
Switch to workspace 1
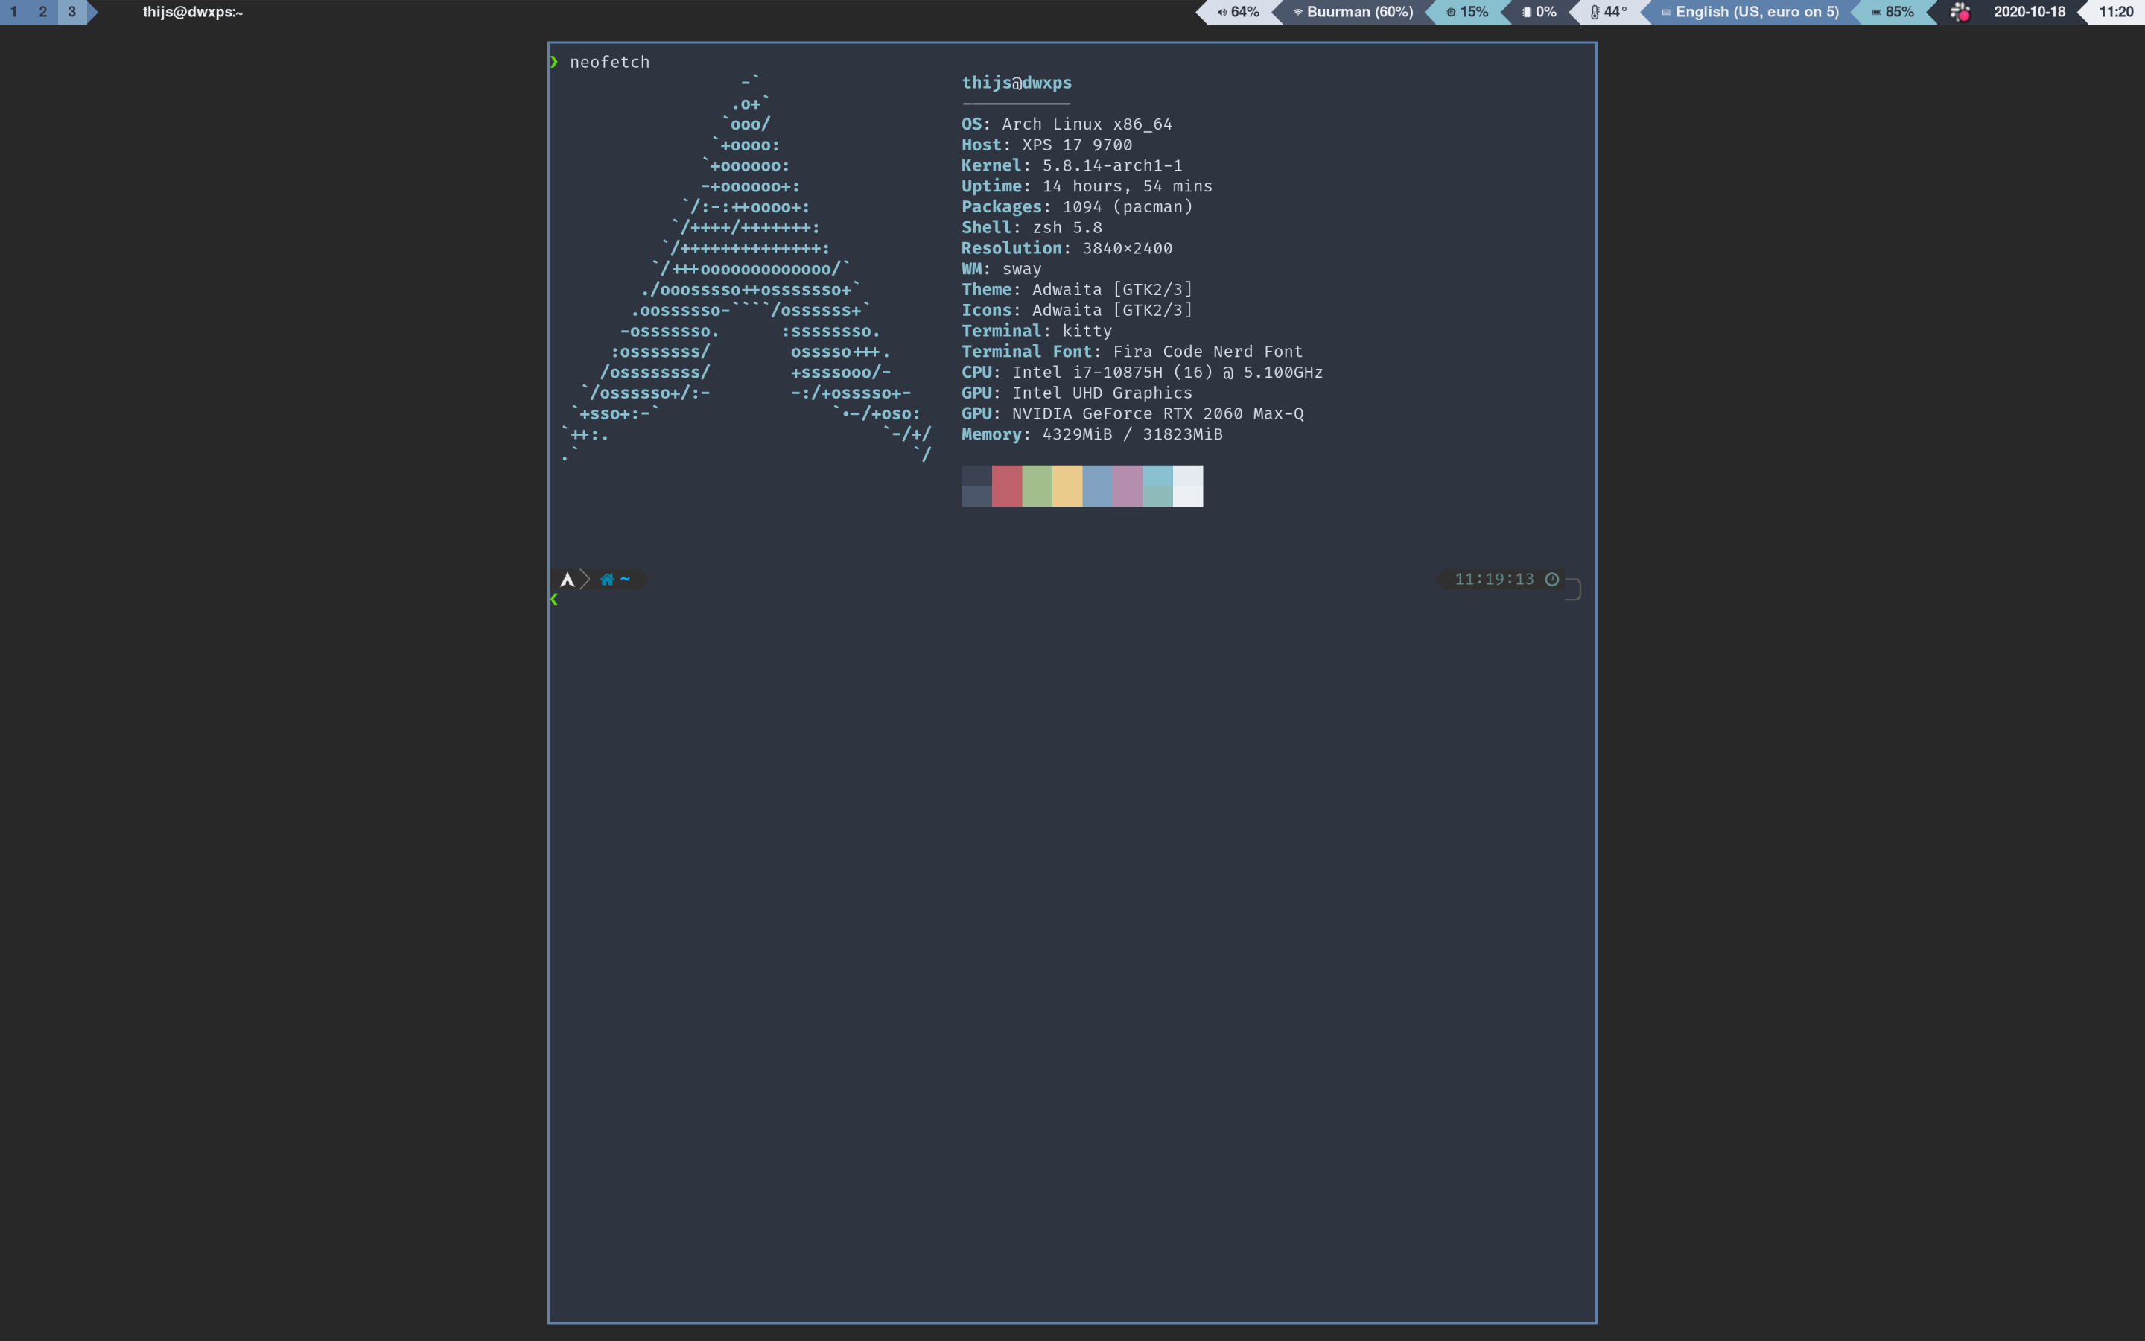coord(14,11)
